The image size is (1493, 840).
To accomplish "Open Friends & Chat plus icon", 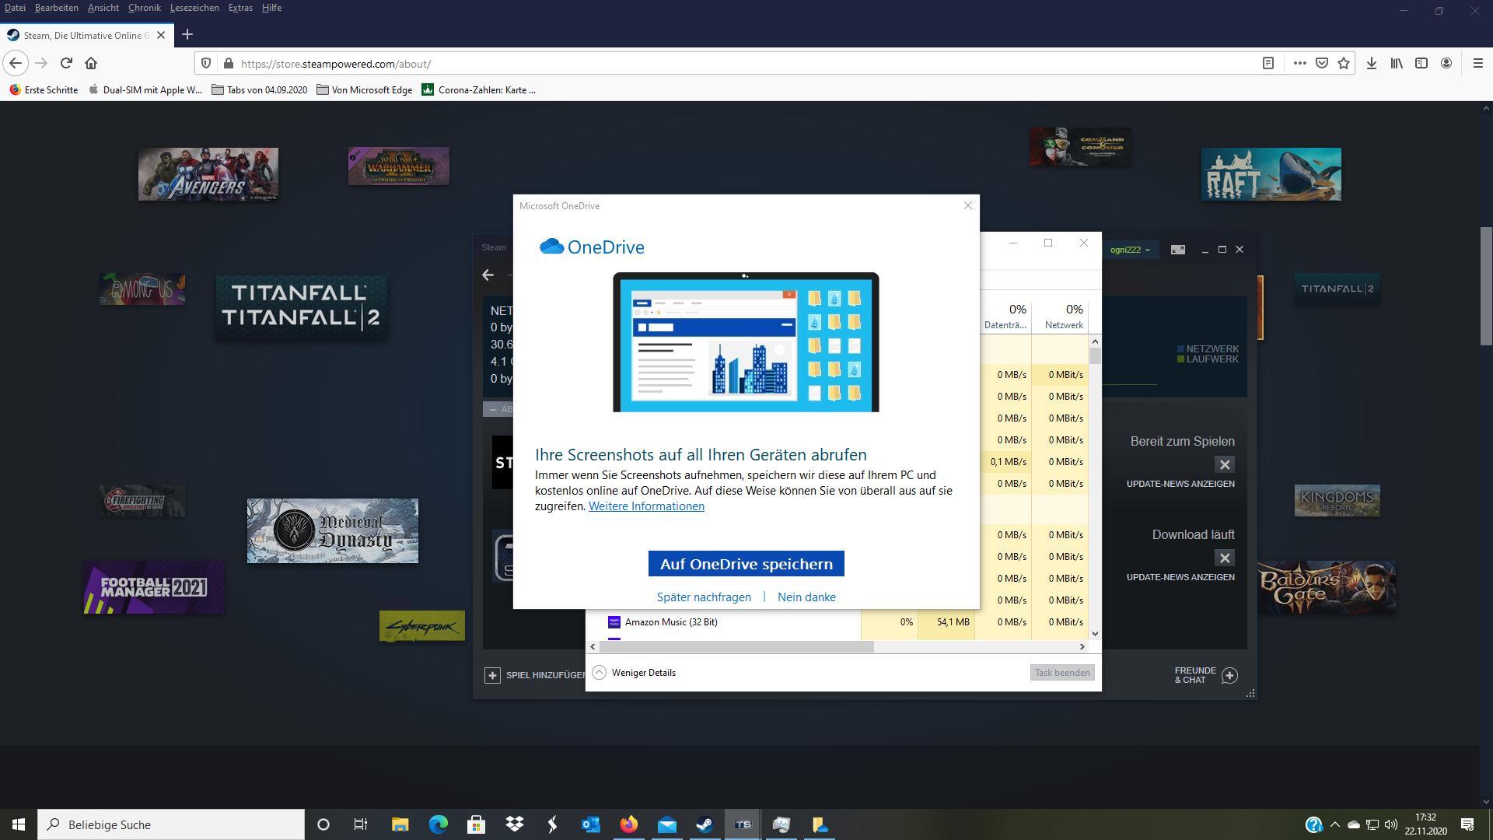I will point(1229,675).
